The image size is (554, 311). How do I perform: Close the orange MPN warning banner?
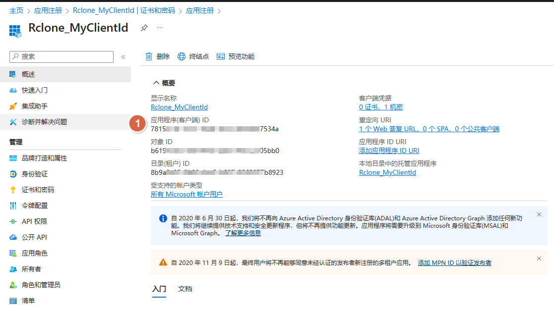(x=539, y=259)
